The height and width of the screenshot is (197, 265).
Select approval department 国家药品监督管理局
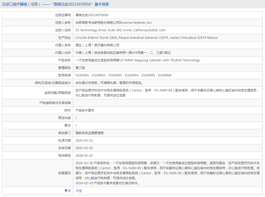pyautogui.click(x=89, y=133)
